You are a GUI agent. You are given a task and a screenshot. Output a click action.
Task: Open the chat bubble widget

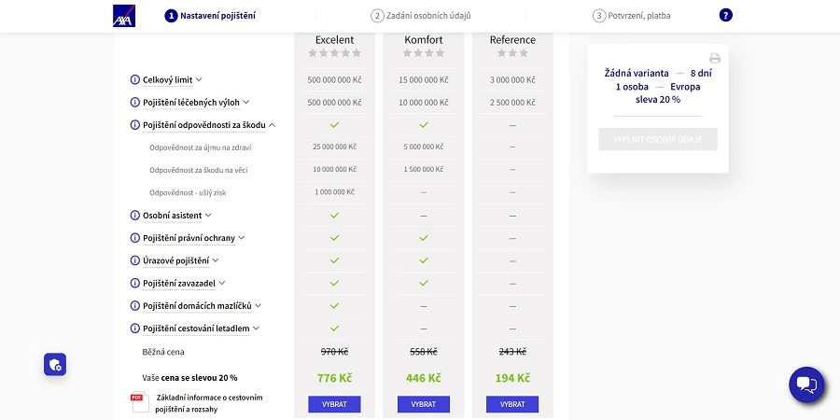[x=806, y=385]
